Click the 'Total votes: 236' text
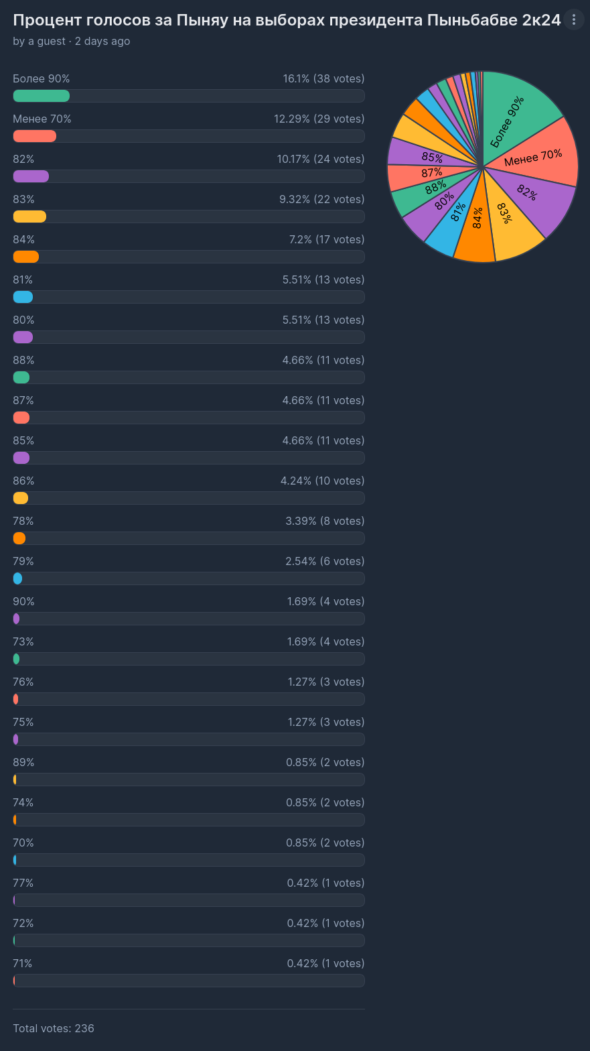 coord(54,1028)
